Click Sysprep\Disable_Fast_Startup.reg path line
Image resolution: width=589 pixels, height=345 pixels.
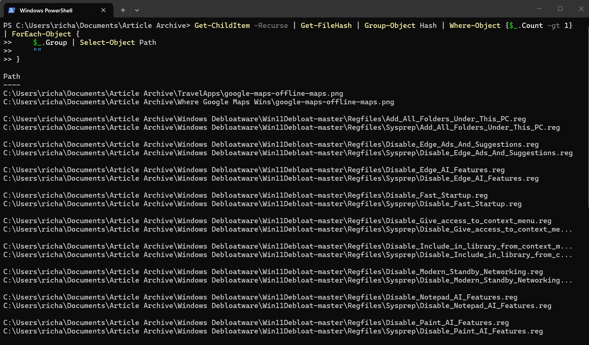click(262, 204)
